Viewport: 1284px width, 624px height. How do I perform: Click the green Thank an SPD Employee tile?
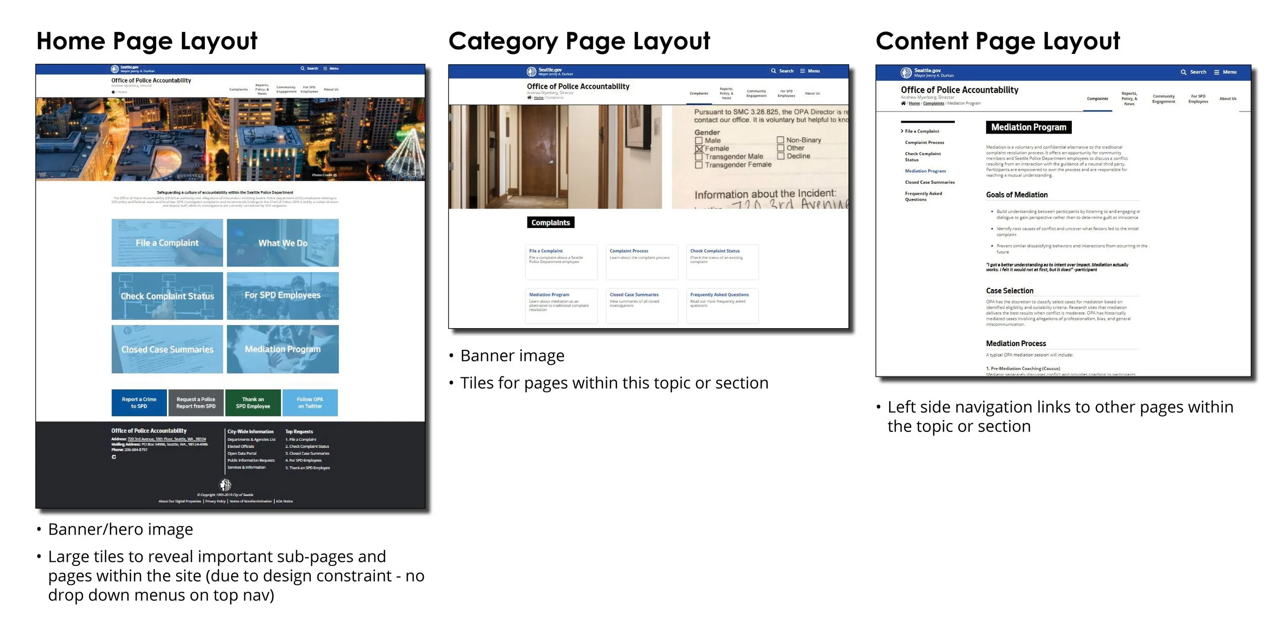253,403
